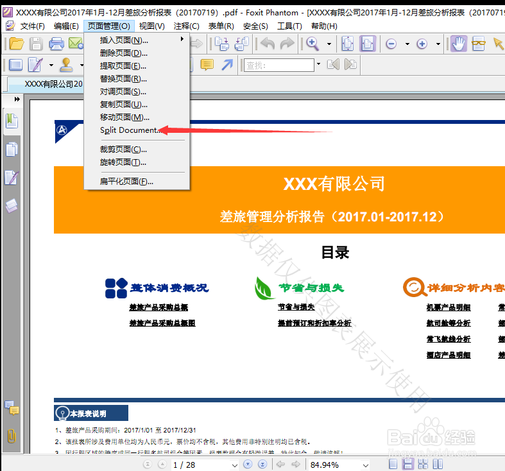Click the blue Arrow drawing tool

pyautogui.click(x=227, y=65)
